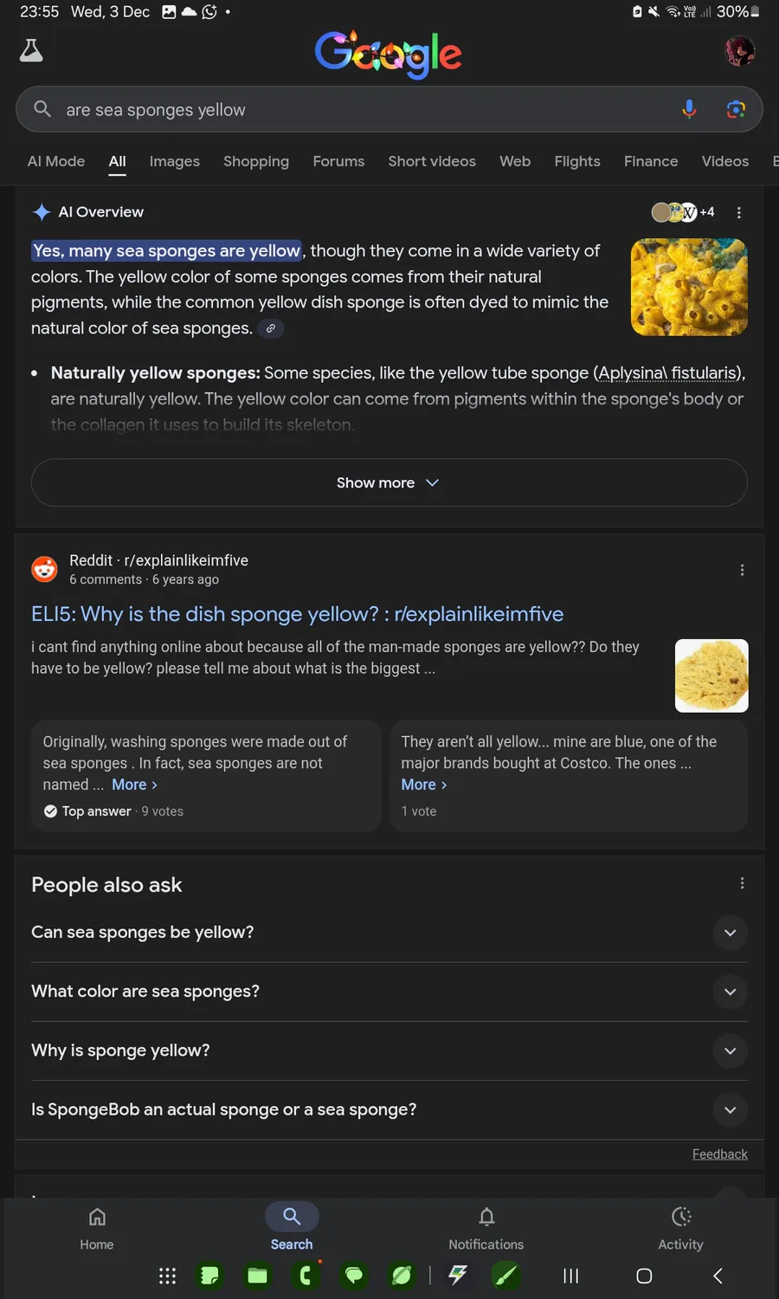Tap the source link chip icon
The width and height of the screenshot is (779, 1299).
271,328
